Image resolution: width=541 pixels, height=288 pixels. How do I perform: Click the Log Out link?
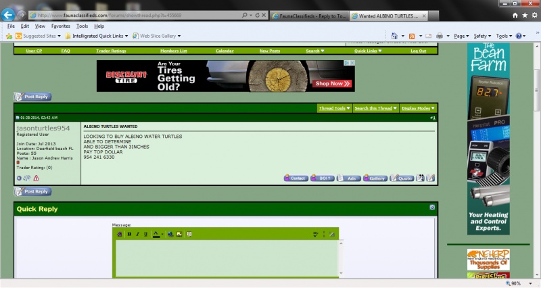[x=418, y=51]
